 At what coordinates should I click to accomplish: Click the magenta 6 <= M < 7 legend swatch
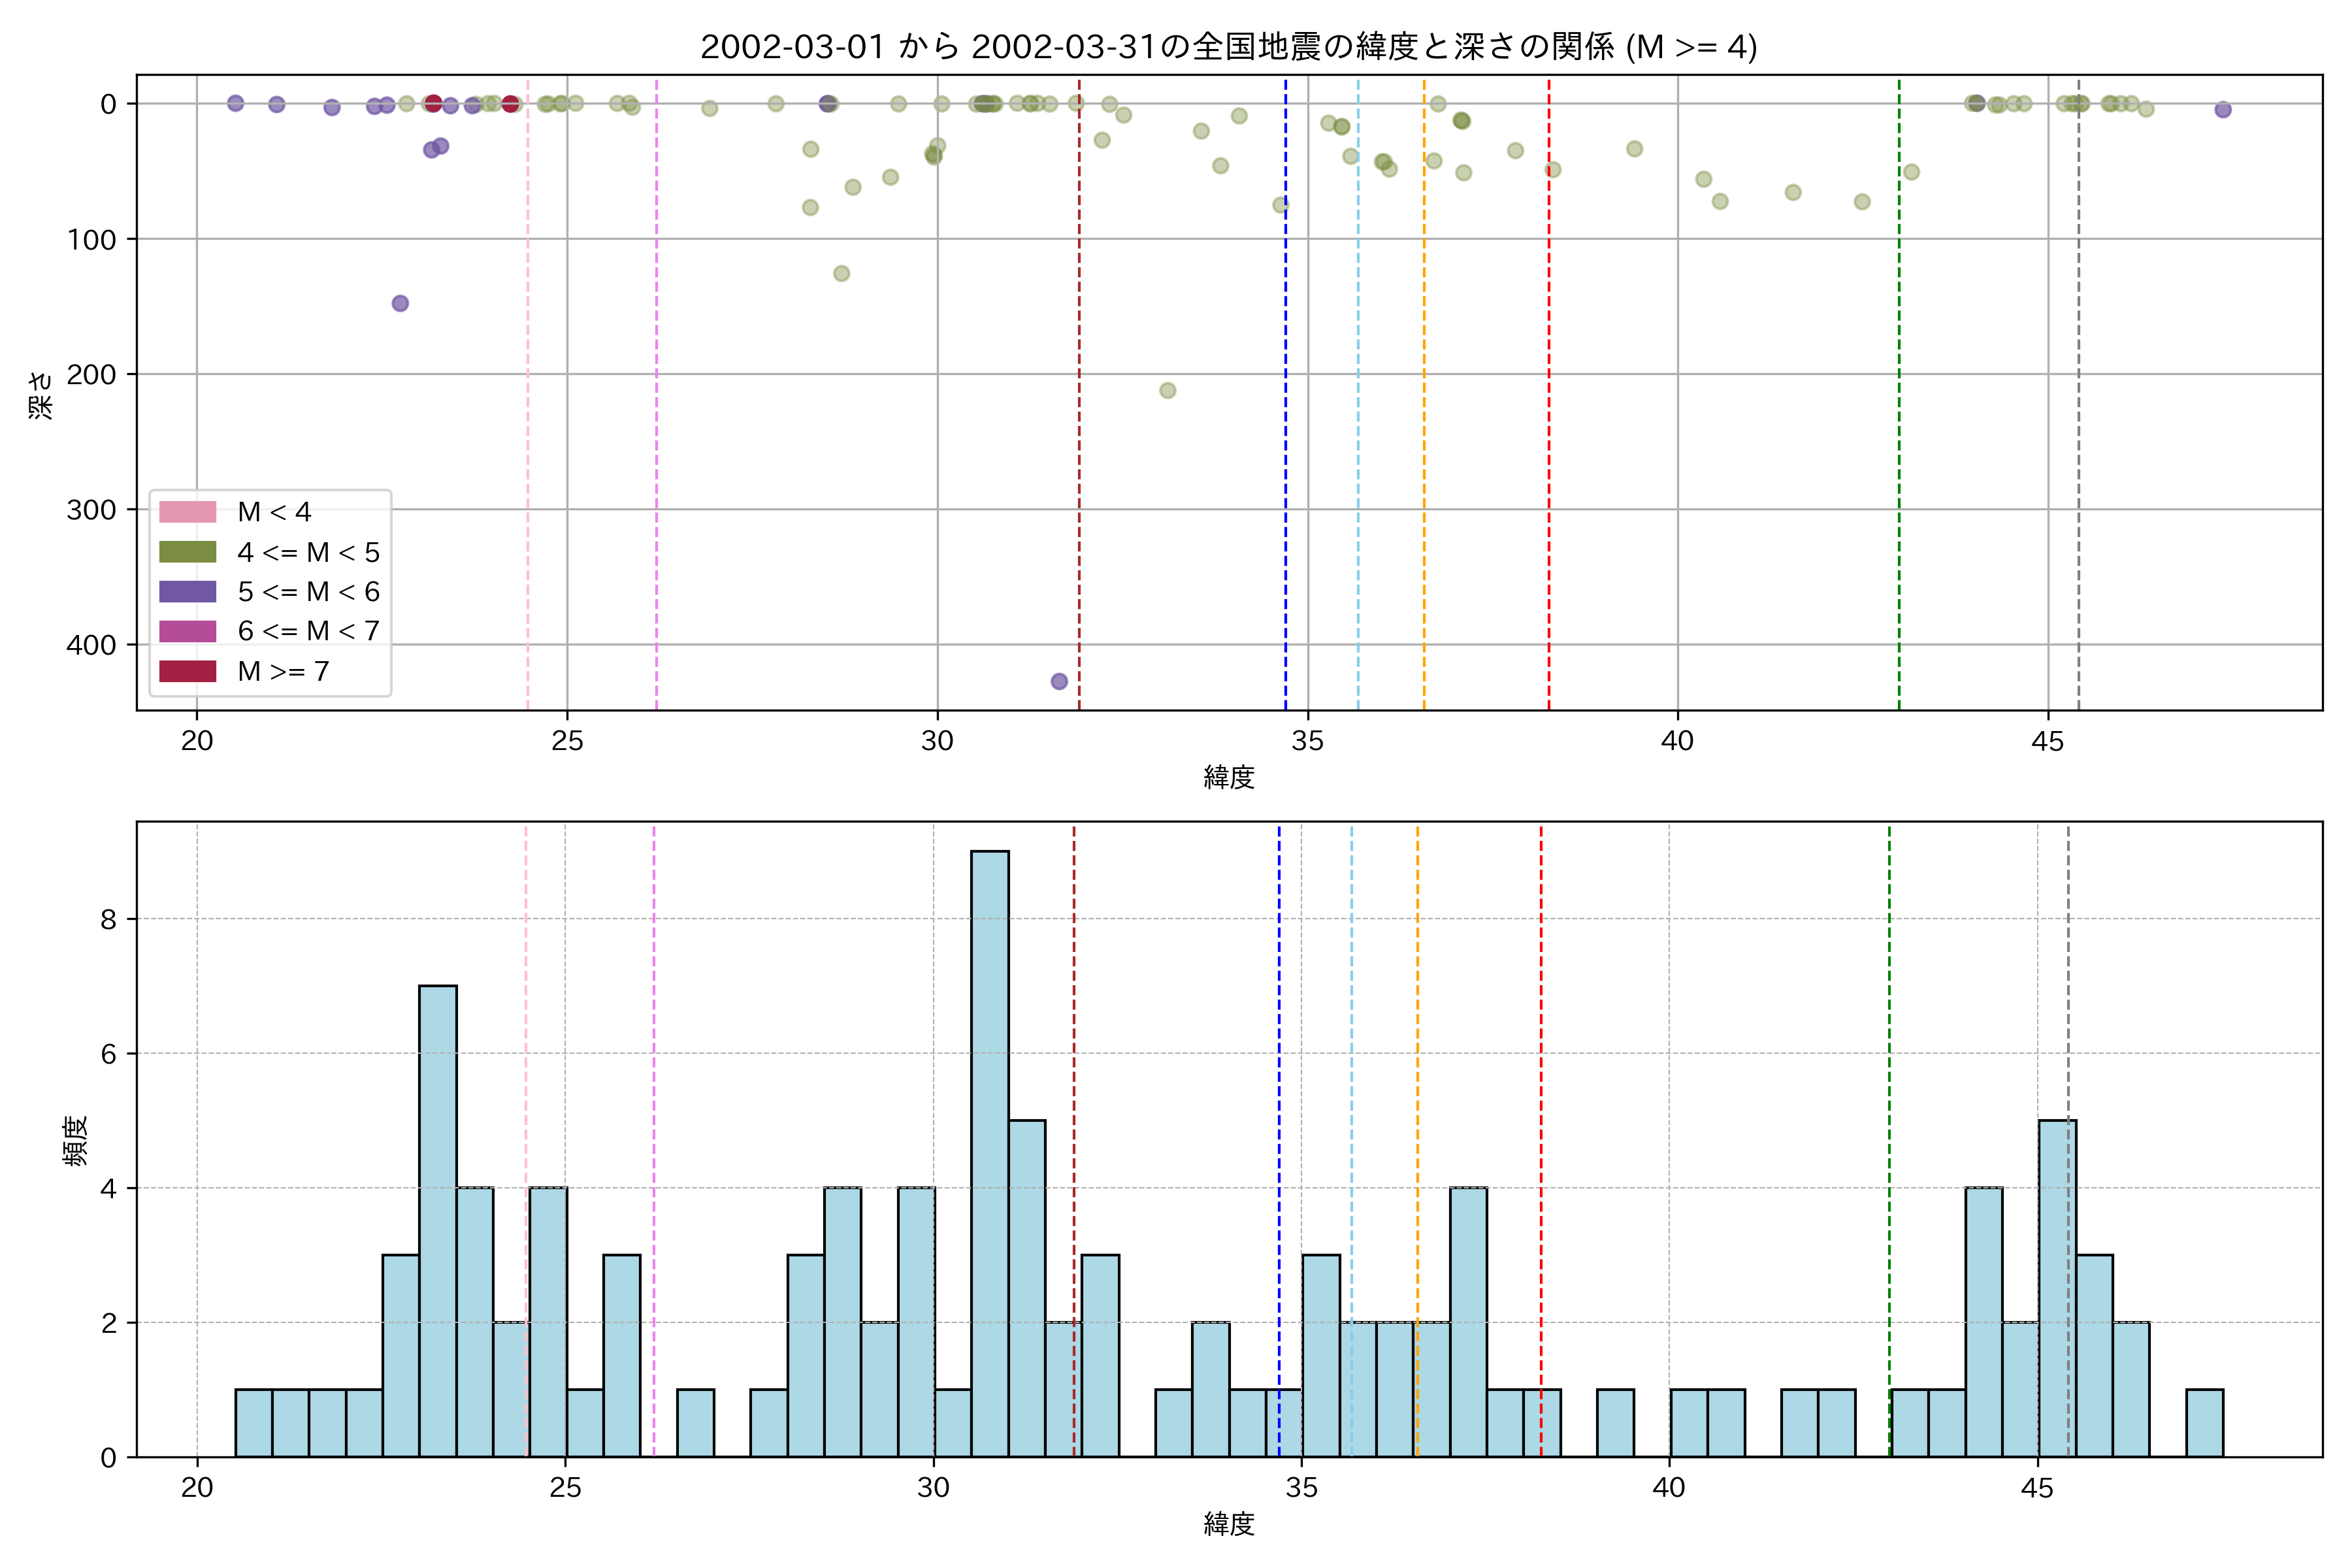click(187, 631)
